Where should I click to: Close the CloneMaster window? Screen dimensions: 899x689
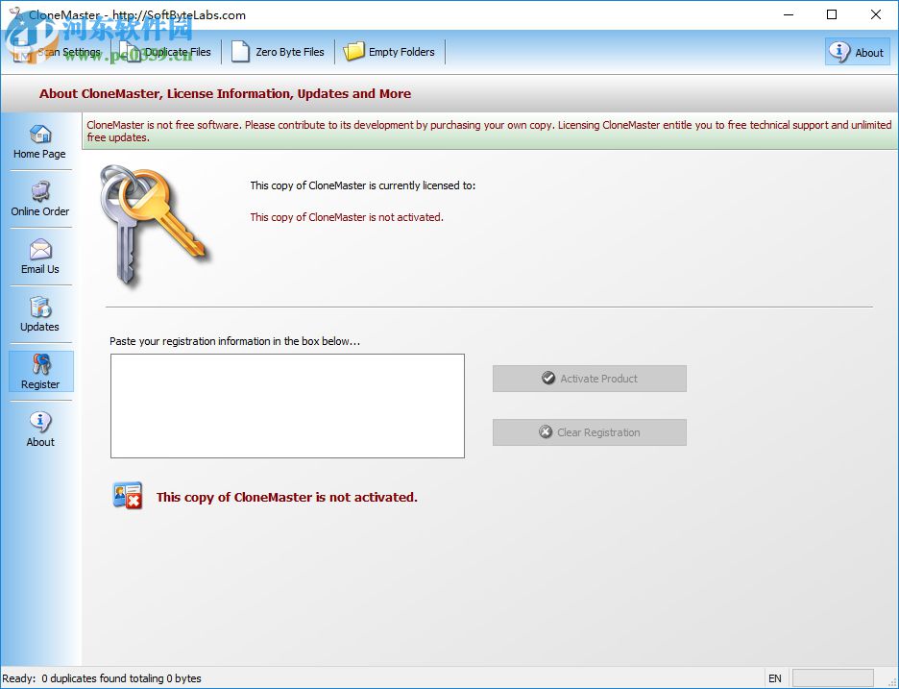876,15
